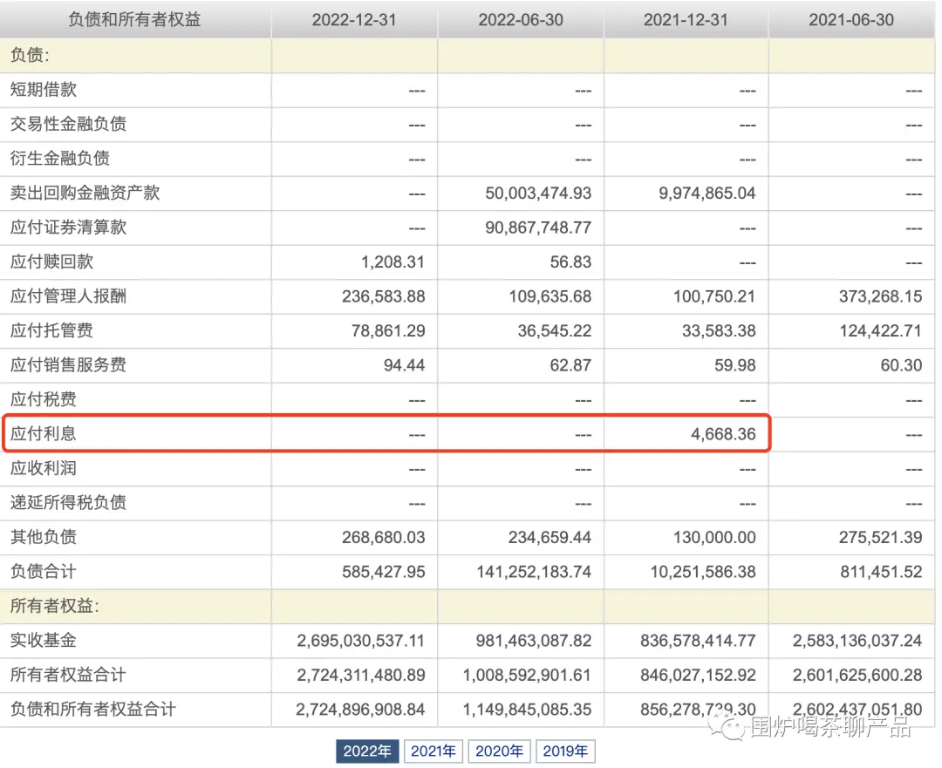Select the 应付管理人报酬 value 373,268.15

[x=881, y=296]
